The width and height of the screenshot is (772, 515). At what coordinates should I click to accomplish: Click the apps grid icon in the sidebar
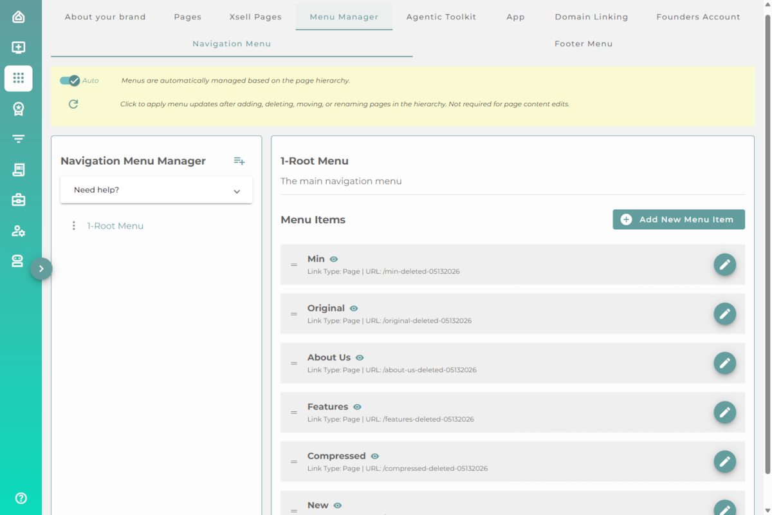pyautogui.click(x=19, y=78)
